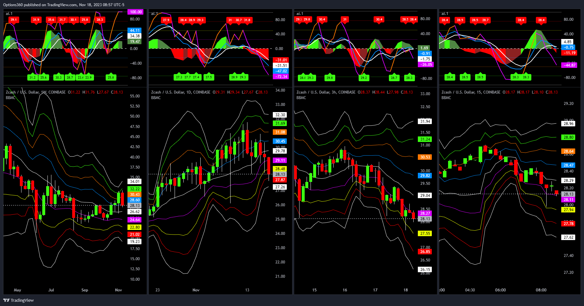This screenshot has height=306, width=584.
Task: Click the green 31.24 band label
Action: pyautogui.click(x=425, y=139)
